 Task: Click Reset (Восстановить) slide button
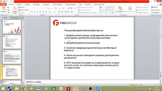(24, 10)
